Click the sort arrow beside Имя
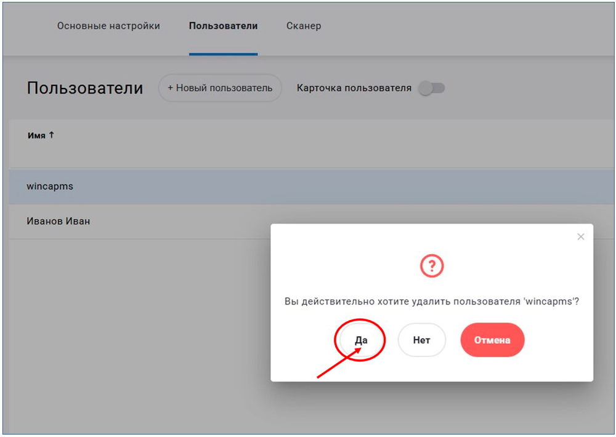 [x=52, y=135]
